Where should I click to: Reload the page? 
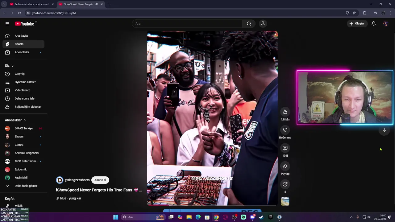pos(19,13)
